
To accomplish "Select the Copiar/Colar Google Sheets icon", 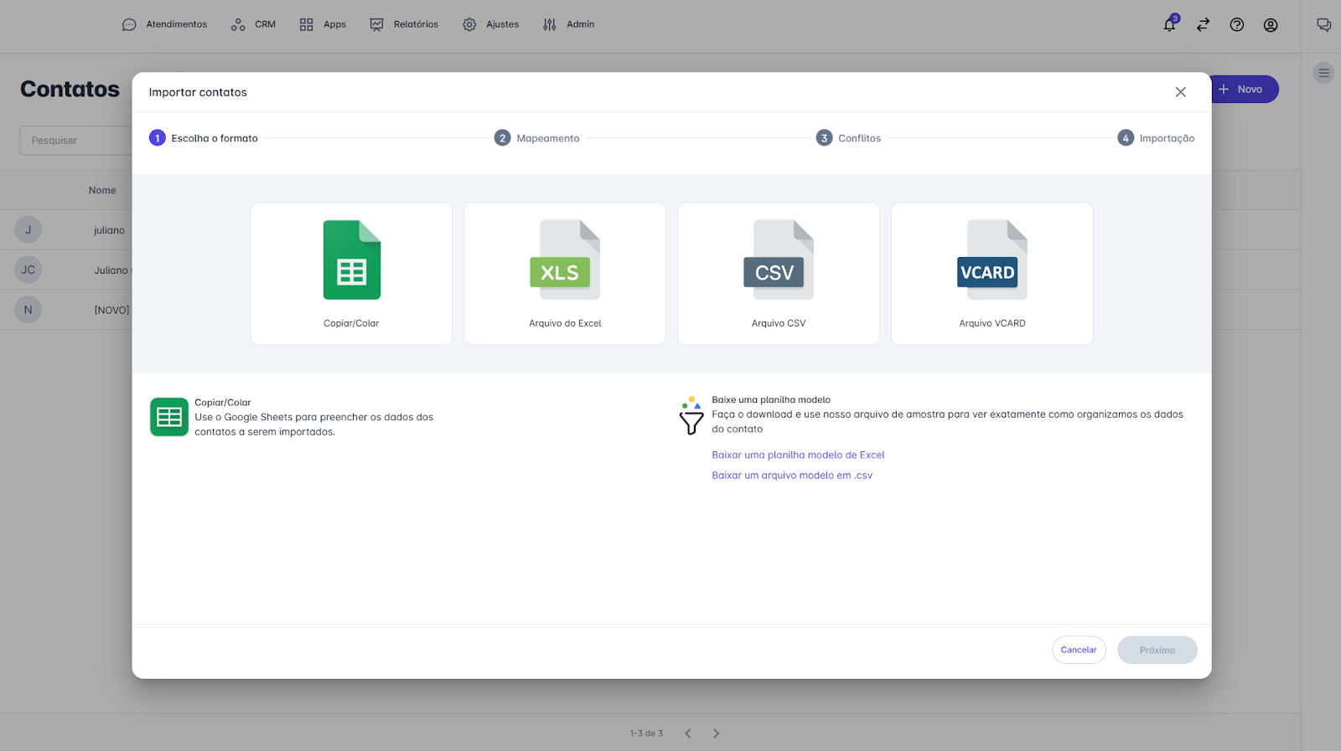I will (x=351, y=260).
